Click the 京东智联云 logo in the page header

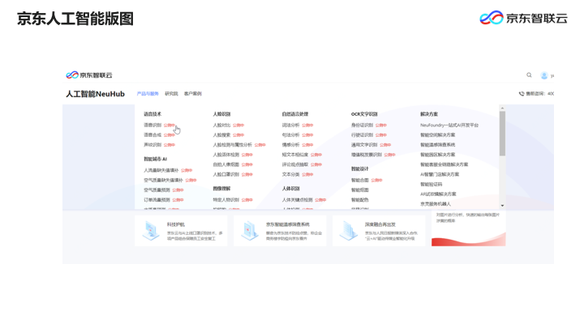click(89, 75)
